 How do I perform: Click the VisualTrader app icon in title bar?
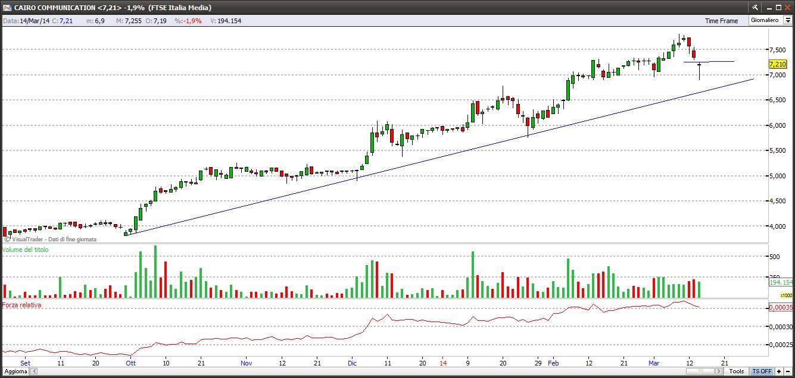7,8
